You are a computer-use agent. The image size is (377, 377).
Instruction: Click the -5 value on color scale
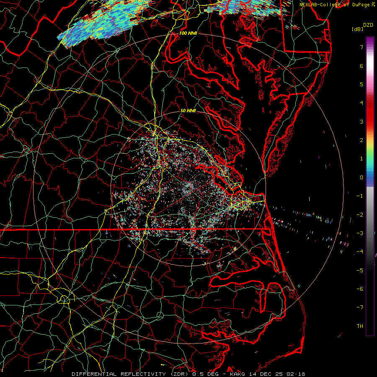click(x=360, y=271)
